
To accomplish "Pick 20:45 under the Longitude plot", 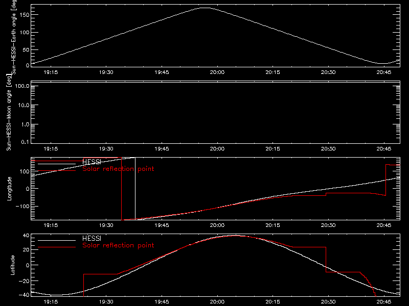I will (x=384, y=225).
